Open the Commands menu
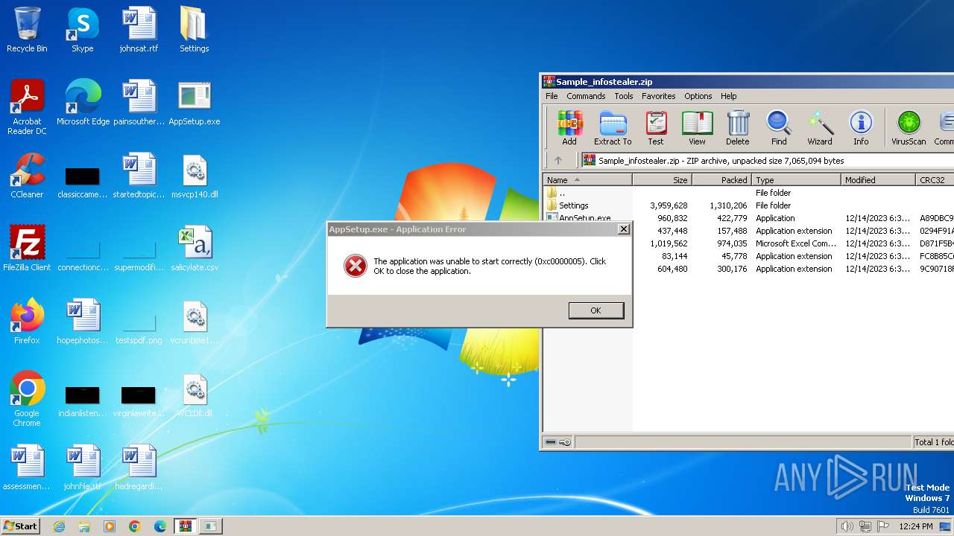Viewport: 954px width, 536px height. tap(586, 96)
